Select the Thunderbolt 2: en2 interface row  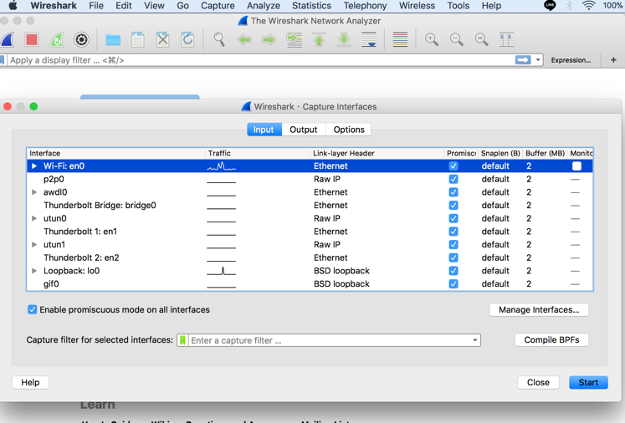pyautogui.click(x=310, y=257)
